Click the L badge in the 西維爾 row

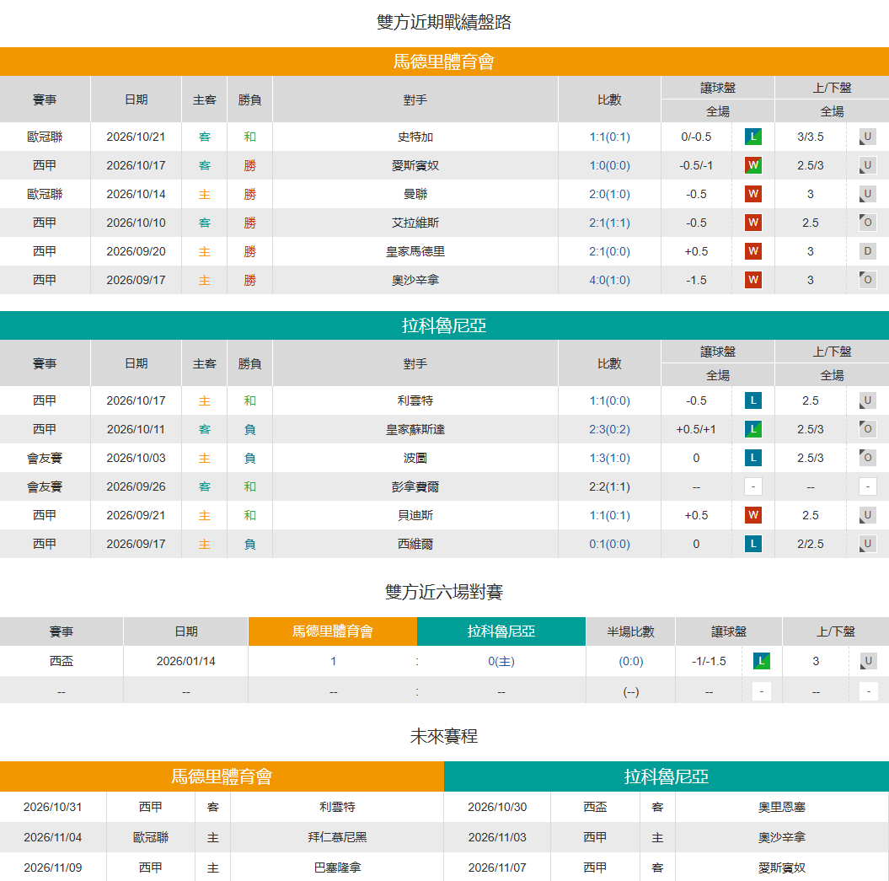[753, 544]
